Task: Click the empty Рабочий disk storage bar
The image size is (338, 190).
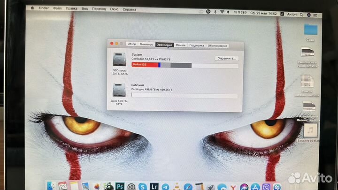Action: point(184,96)
